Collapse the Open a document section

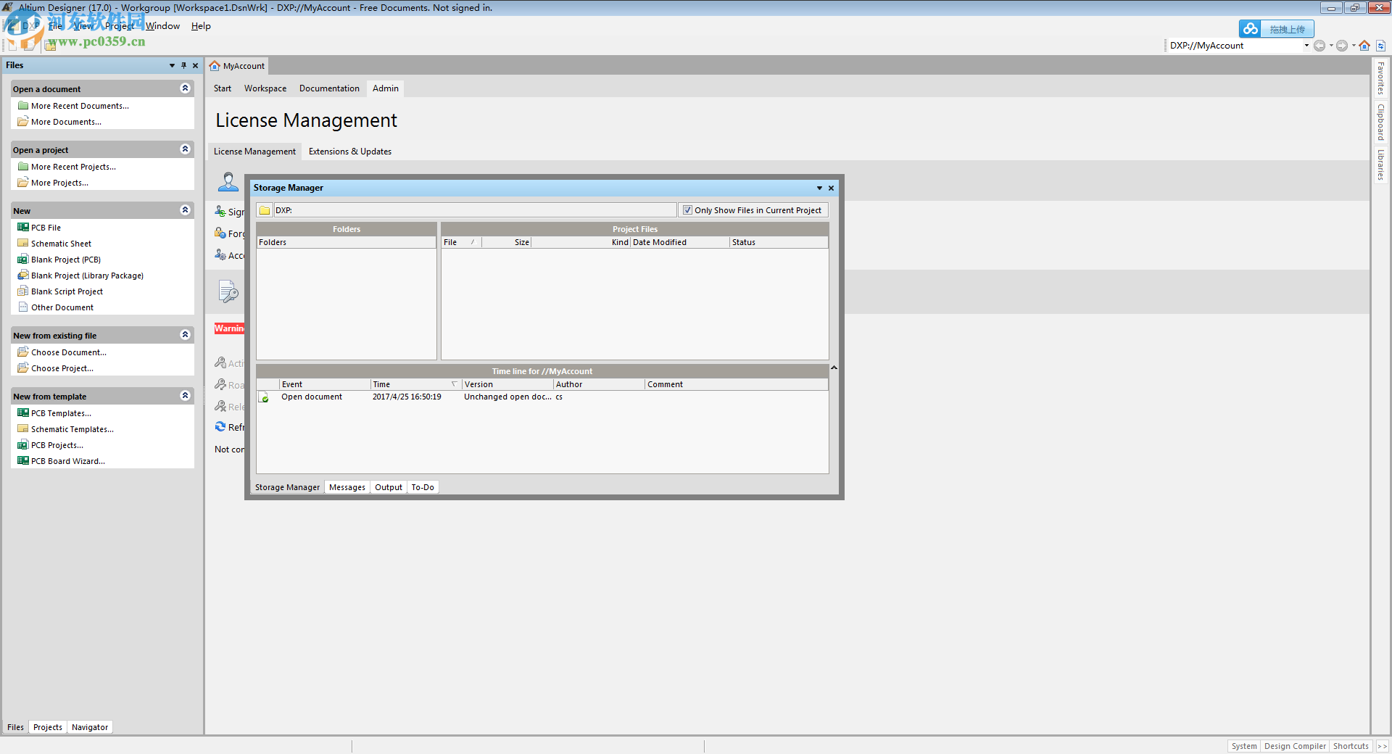pyautogui.click(x=185, y=88)
